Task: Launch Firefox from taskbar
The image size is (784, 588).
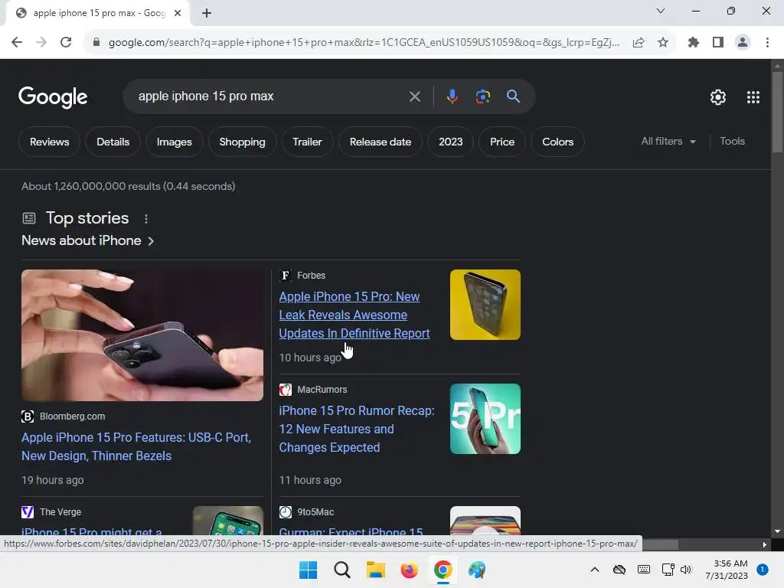Action: point(409,570)
